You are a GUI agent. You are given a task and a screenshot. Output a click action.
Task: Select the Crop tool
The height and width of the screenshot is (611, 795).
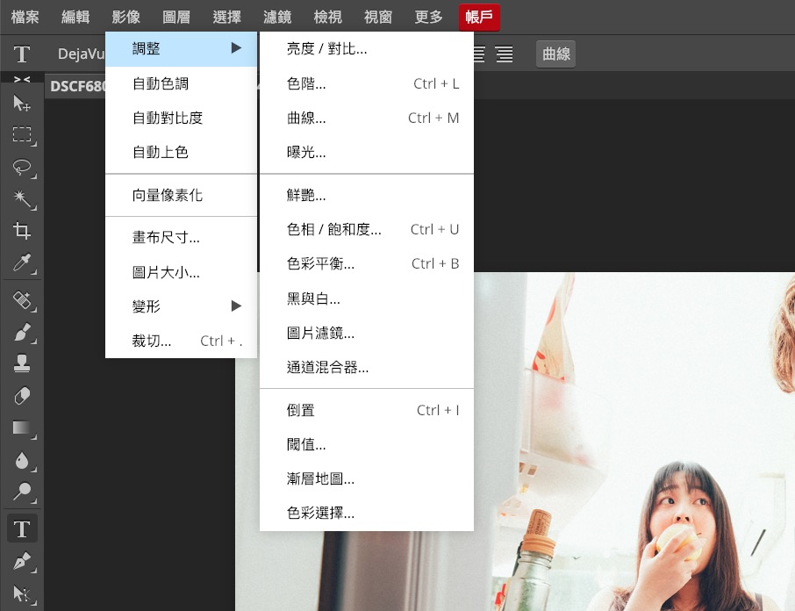21,231
